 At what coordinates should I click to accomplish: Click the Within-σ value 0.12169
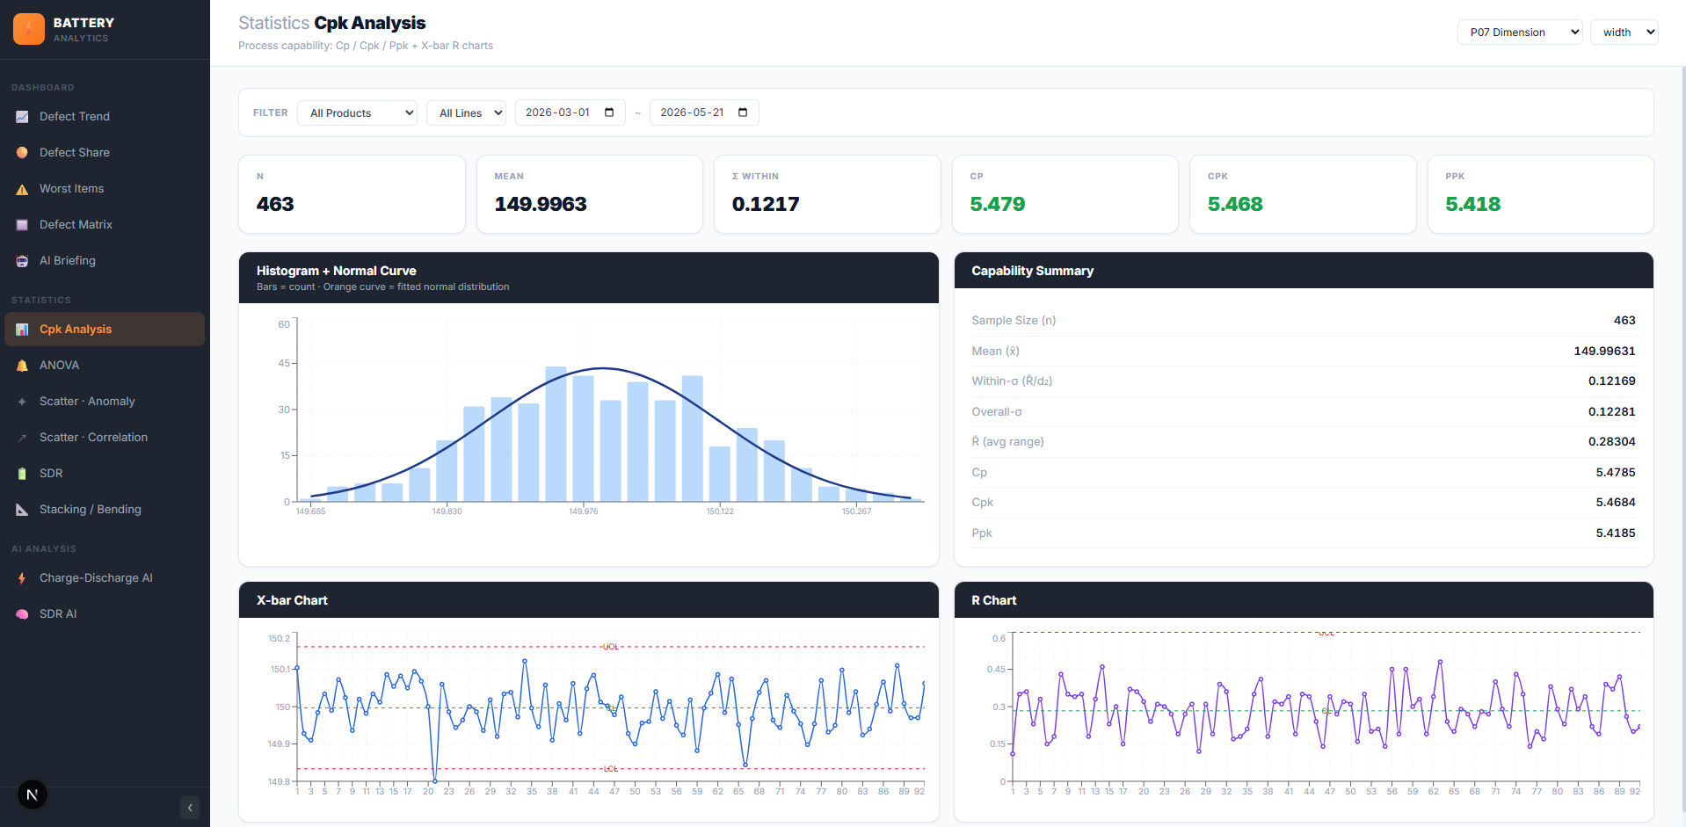coord(1612,381)
